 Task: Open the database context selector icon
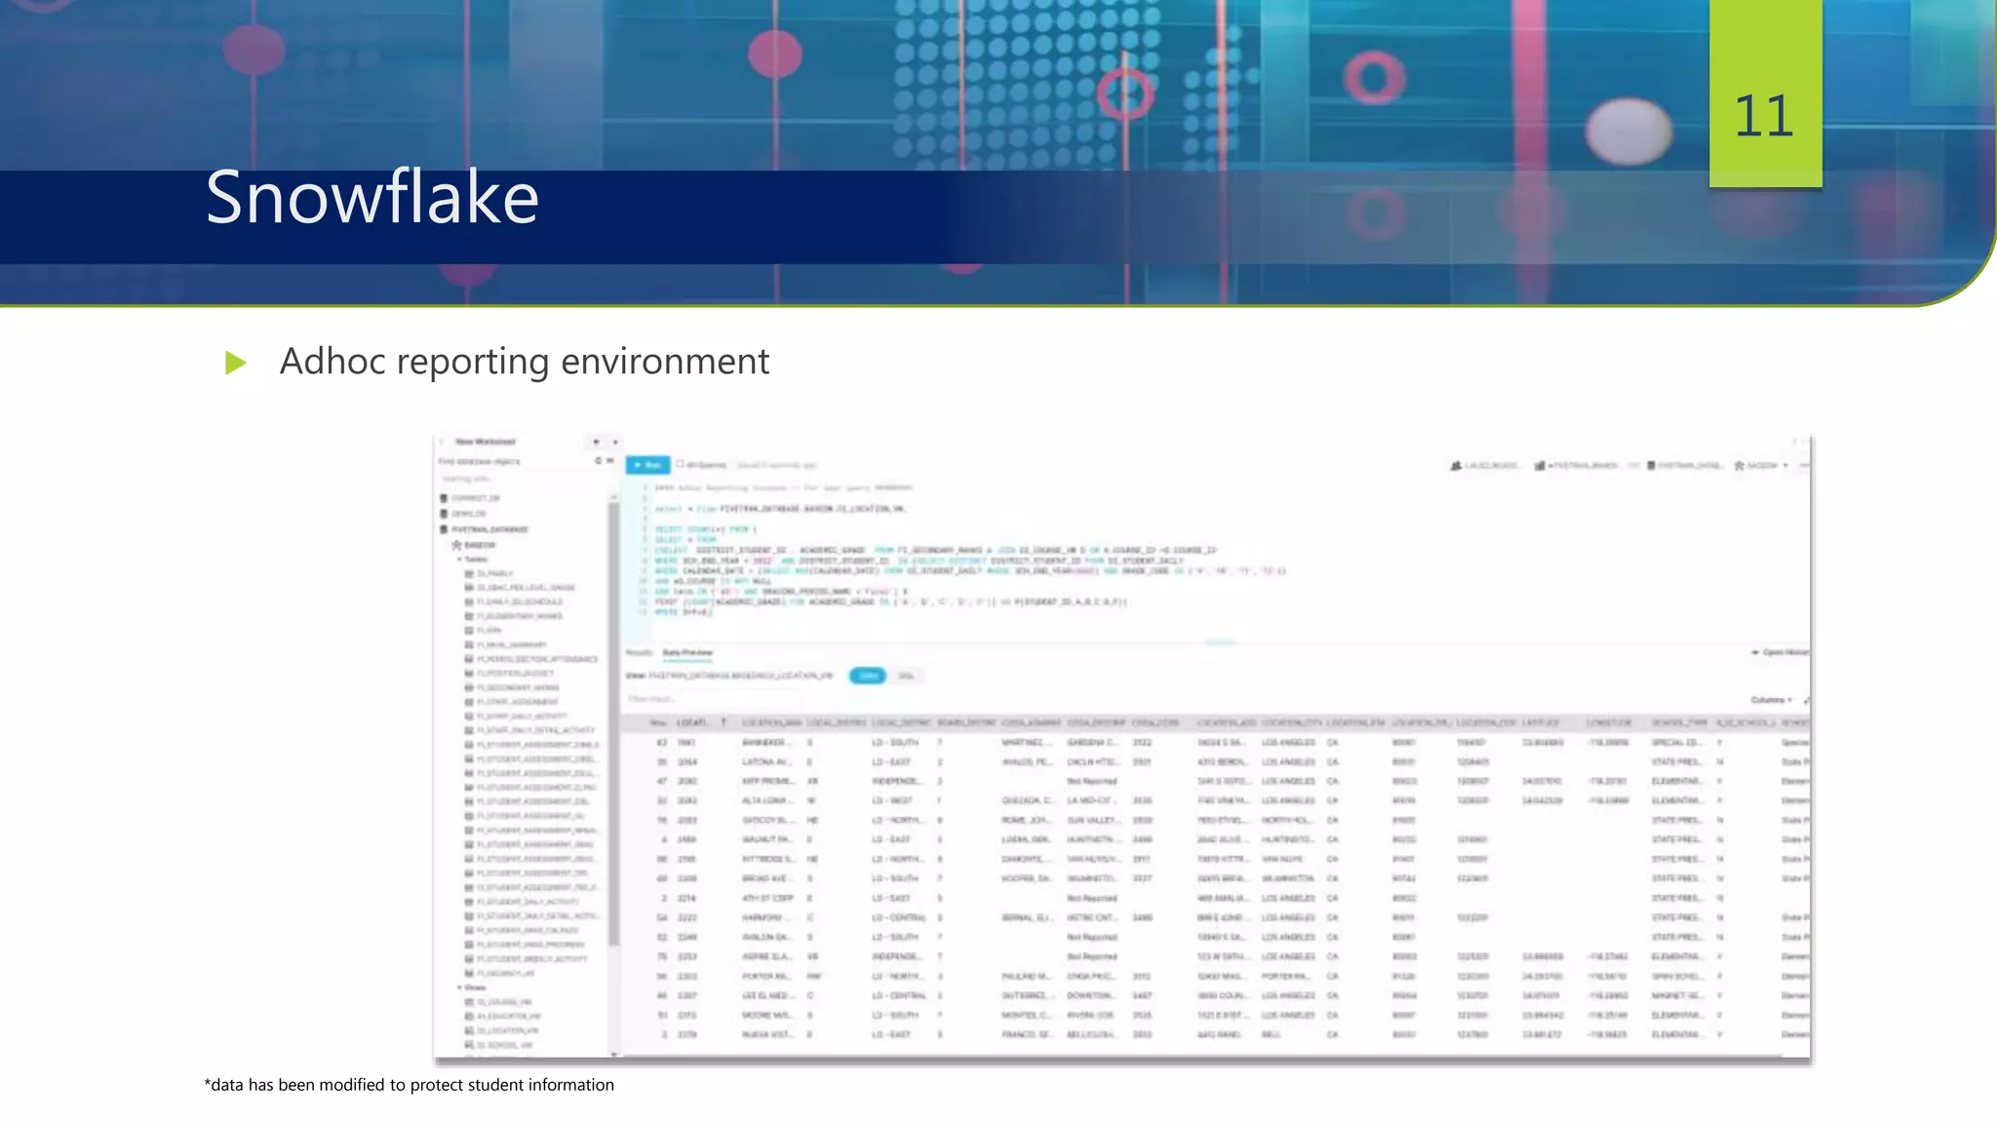(x=1651, y=466)
